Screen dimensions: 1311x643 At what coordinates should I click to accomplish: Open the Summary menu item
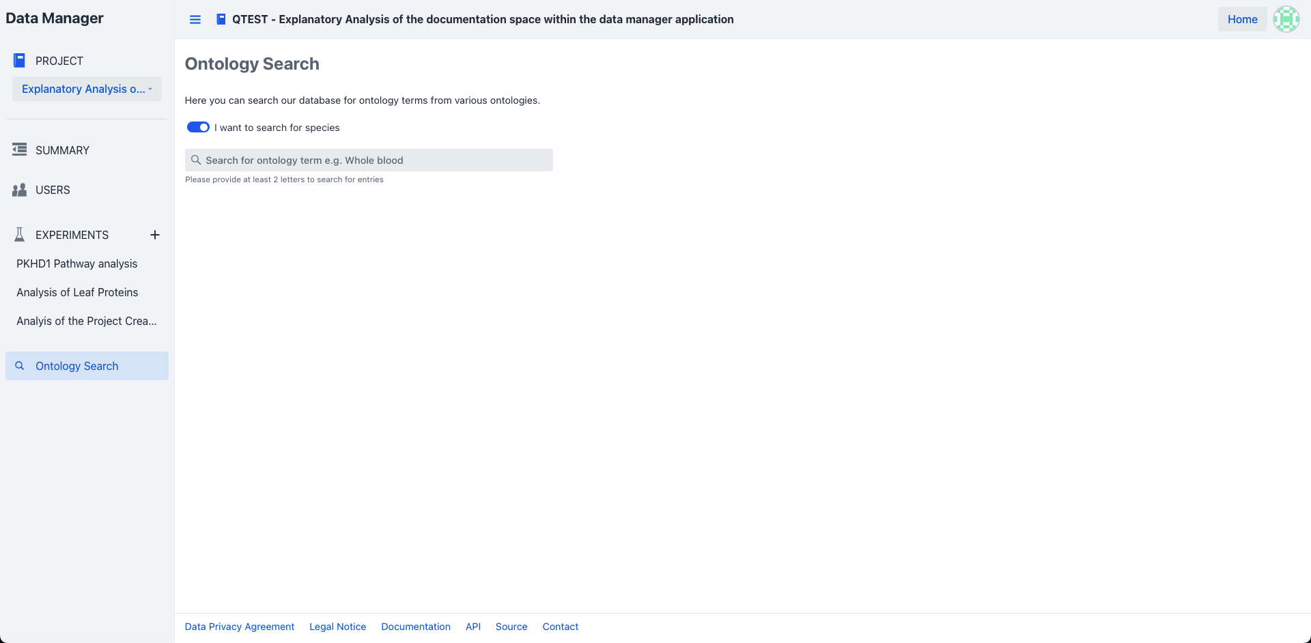click(62, 150)
